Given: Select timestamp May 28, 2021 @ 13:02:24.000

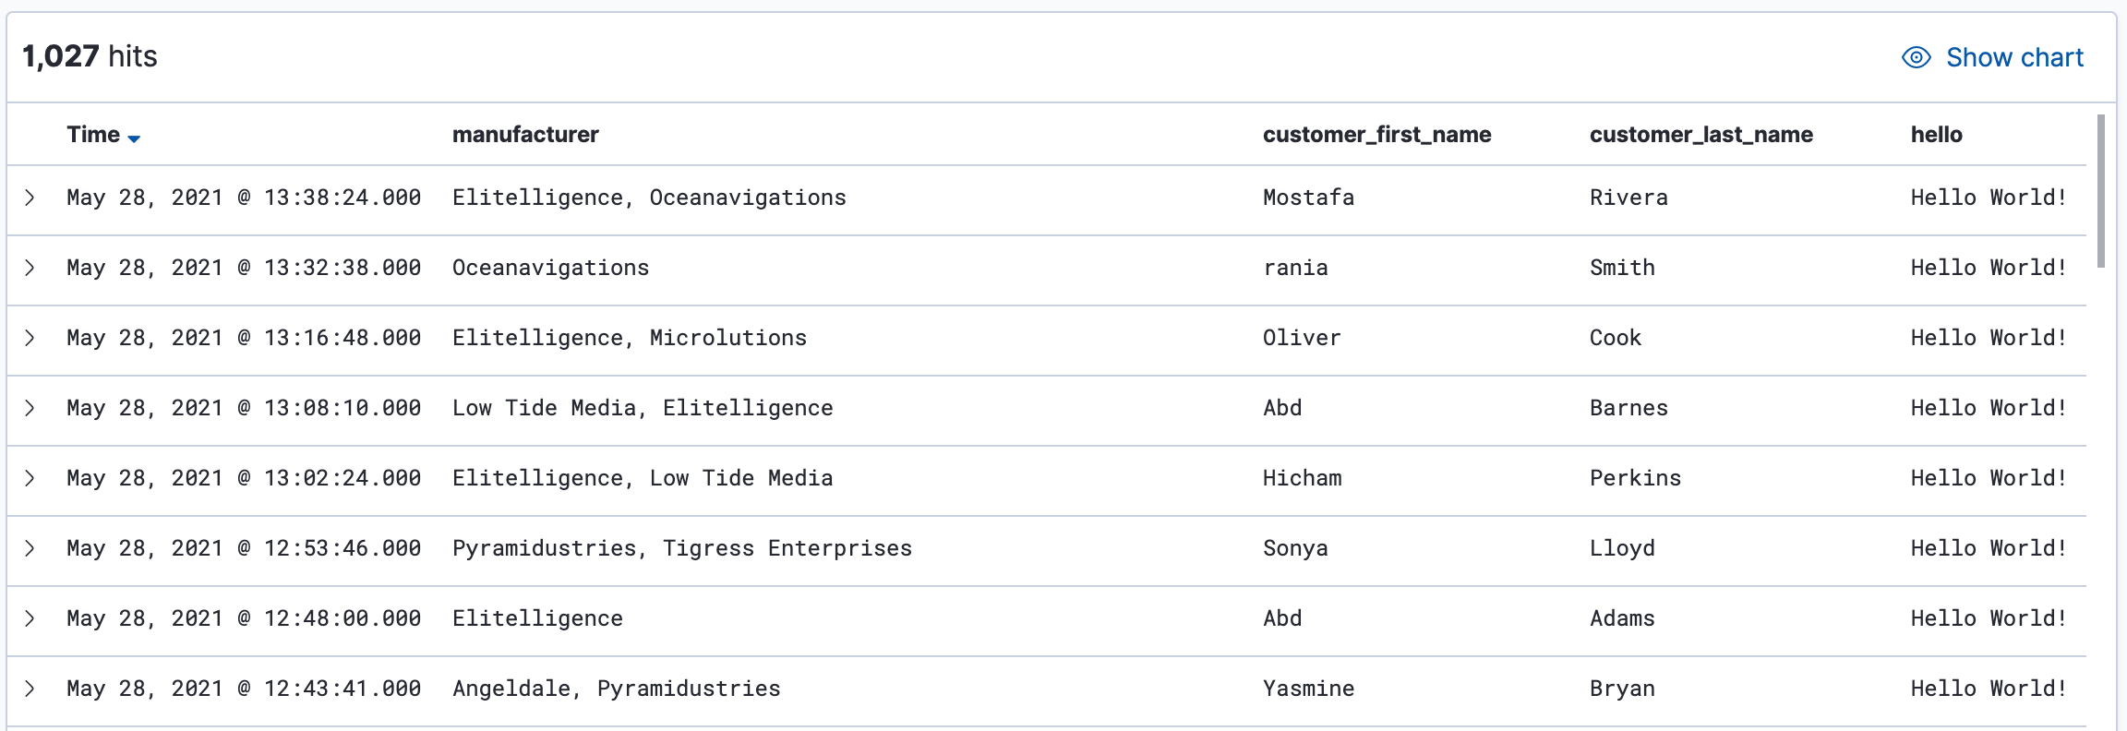Looking at the screenshot, I should click(244, 478).
